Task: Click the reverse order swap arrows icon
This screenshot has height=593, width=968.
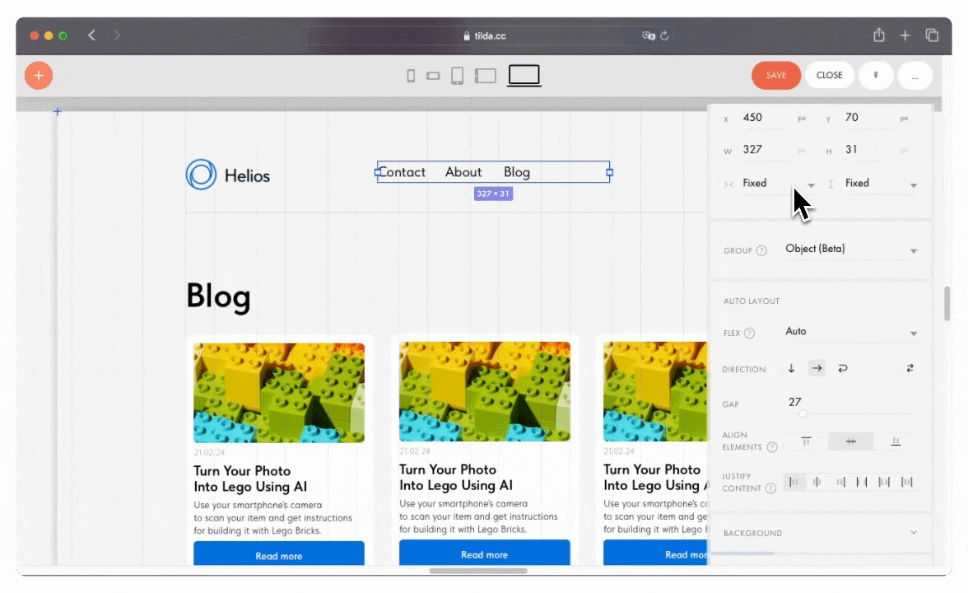Action: 910,368
